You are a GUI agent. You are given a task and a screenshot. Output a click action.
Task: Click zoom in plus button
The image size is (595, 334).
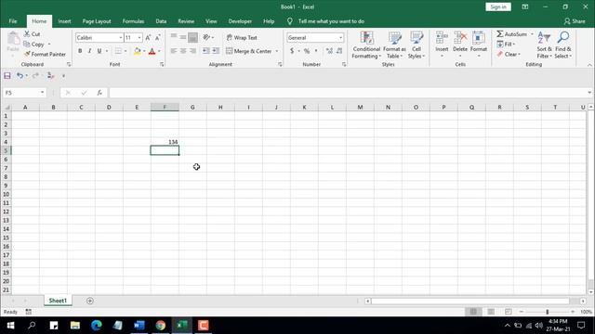(x=573, y=312)
